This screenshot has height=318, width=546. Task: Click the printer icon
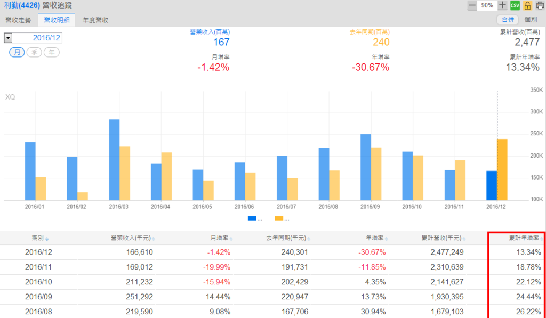[540, 5]
